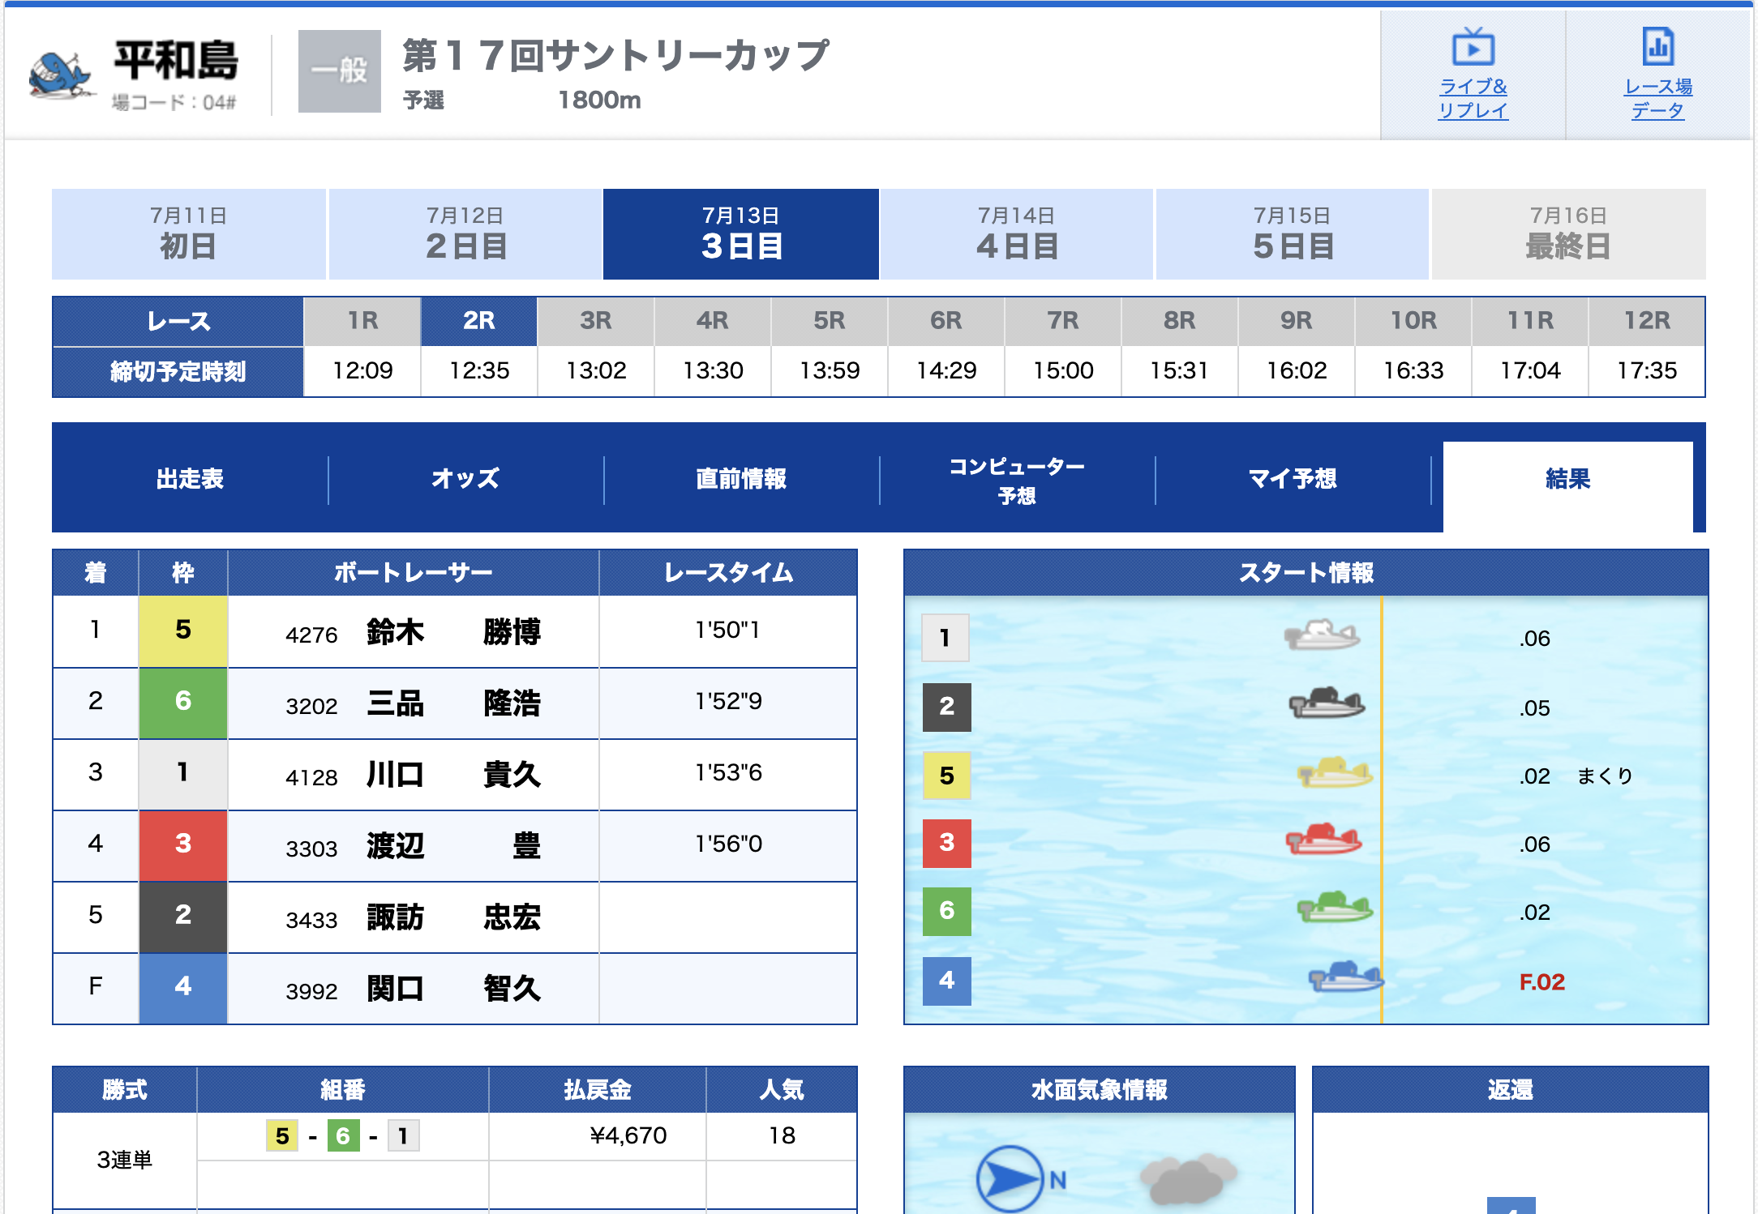Image resolution: width=1758 pixels, height=1214 pixels.
Task: Open the オッズ tab
Action: pyautogui.click(x=465, y=479)
